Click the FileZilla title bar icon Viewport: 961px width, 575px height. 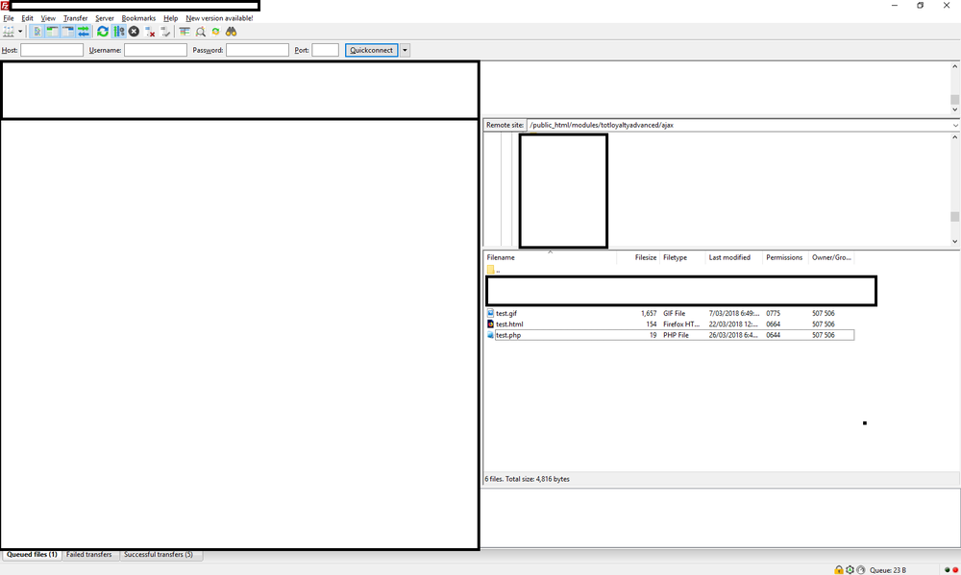tap(5, 6)
